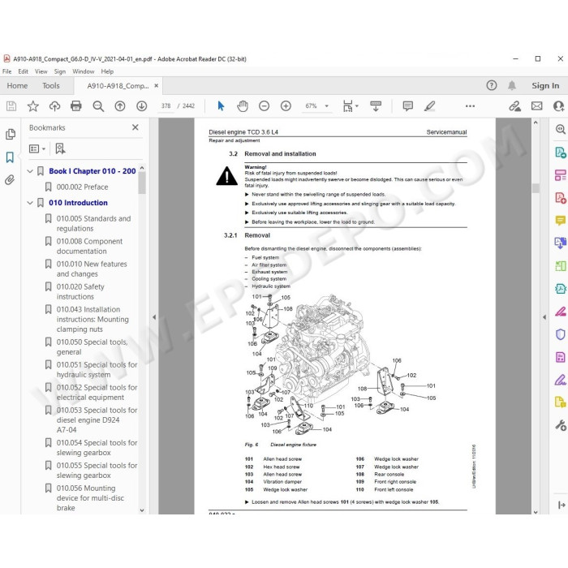Expand right tool pane bottom arrow
The height and width of the screenshot is (568, 568).
click(x=562, y=505)
